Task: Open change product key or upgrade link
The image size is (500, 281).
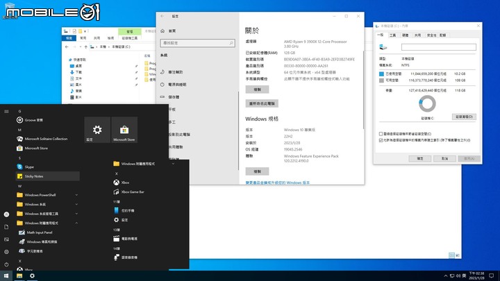Action: (x=277, y=183)
